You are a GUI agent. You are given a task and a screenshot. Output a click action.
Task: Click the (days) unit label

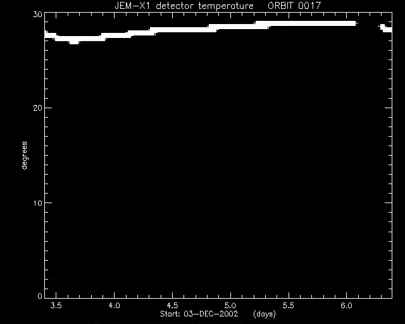click(x=265, y=314)
